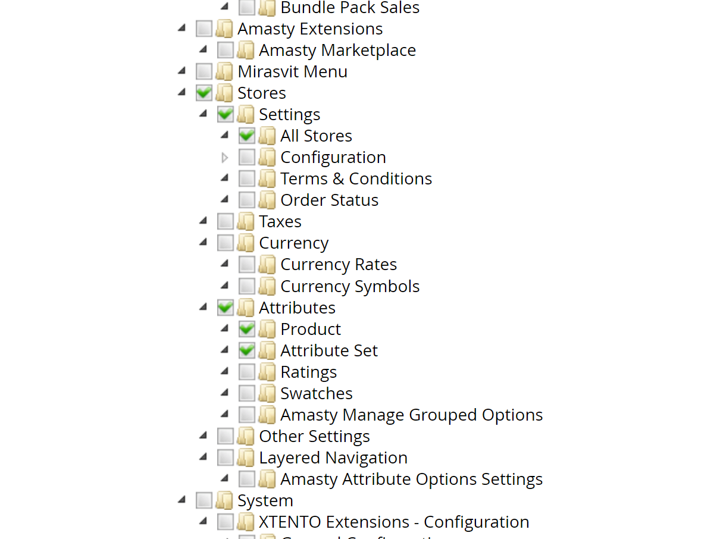This screenshot has height=539, width=720.
Task: Collapse the XTENTO Extensions - Configuration node
Action: (x=204, y=521)
